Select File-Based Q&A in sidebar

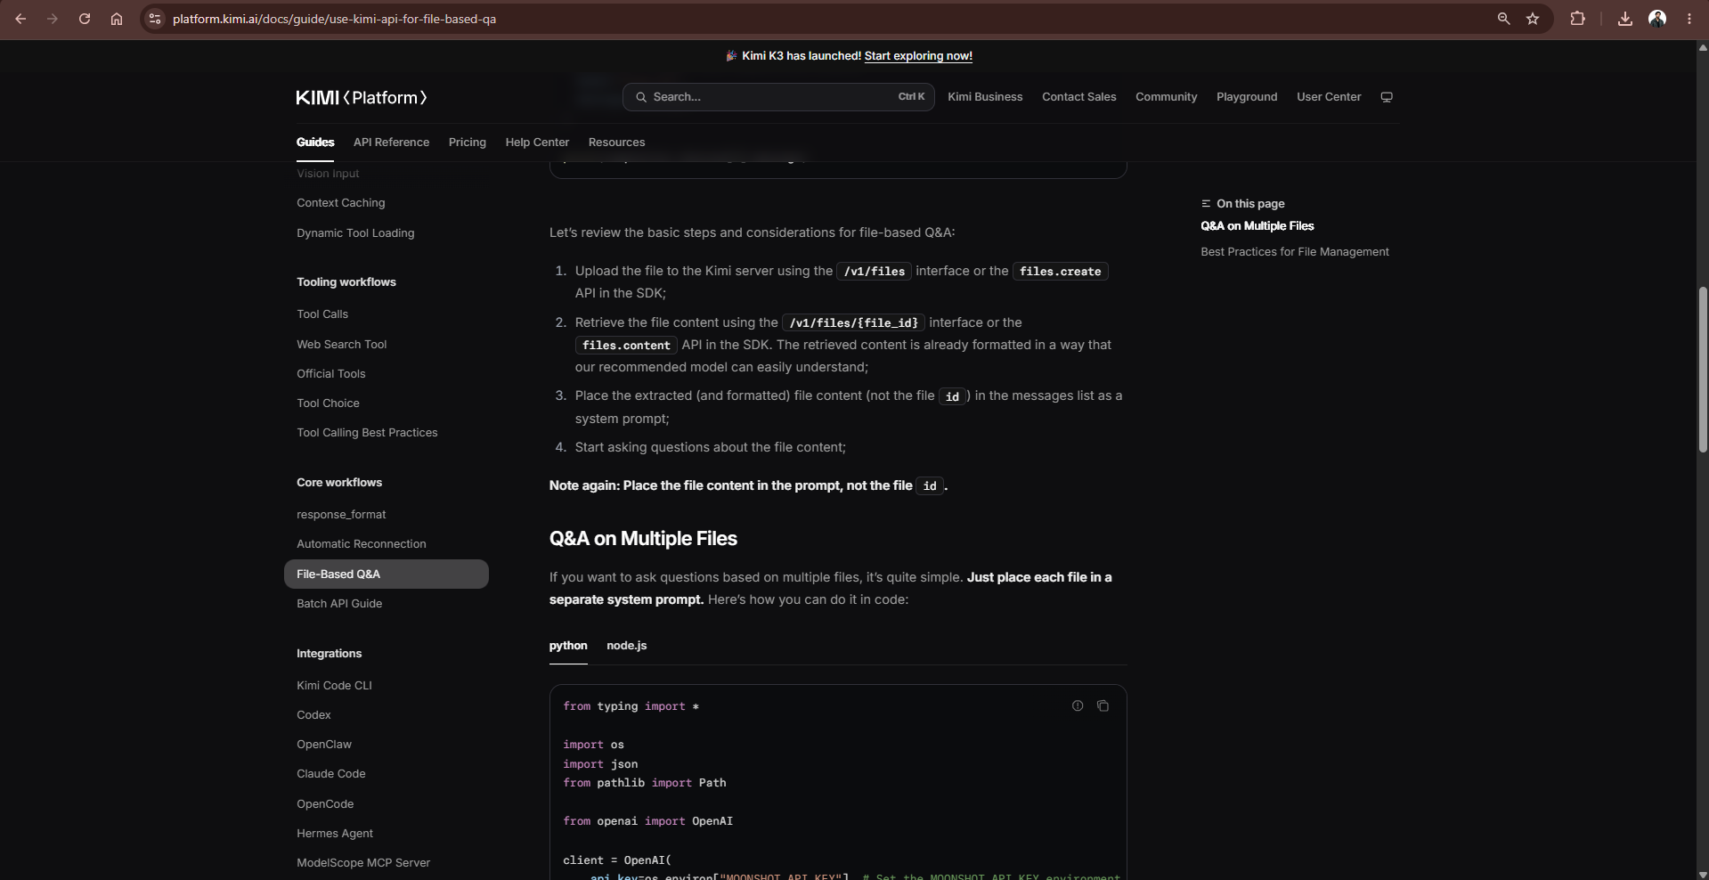[387, 574]
